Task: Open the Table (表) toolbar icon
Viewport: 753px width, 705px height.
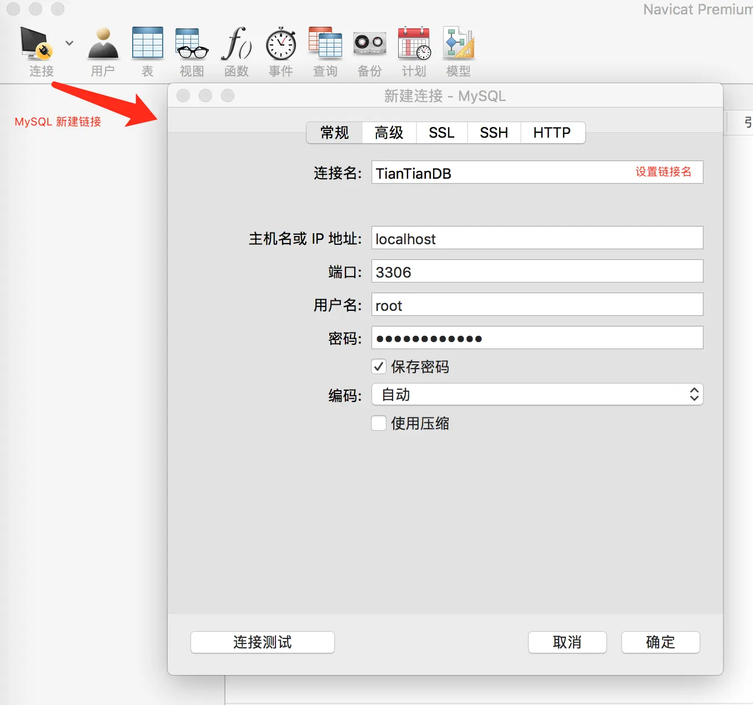Action: (x=148, y=43)
